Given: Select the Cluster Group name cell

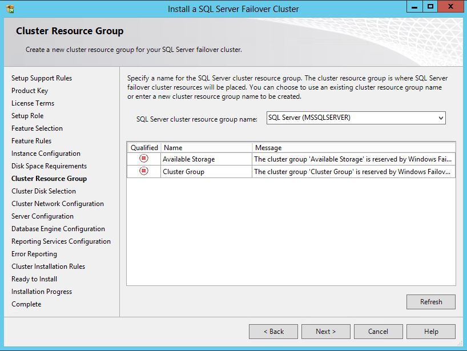Looking at the screenshot, I should coord(206,172).
